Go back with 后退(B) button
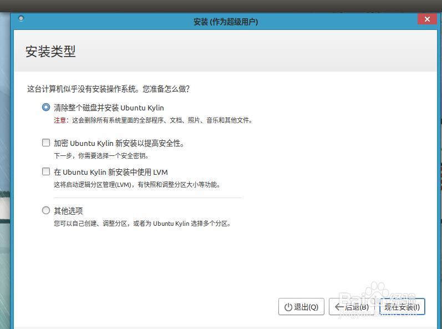This screenshot has height=329, width=442. pyautogui.click(x=352, y=307)
